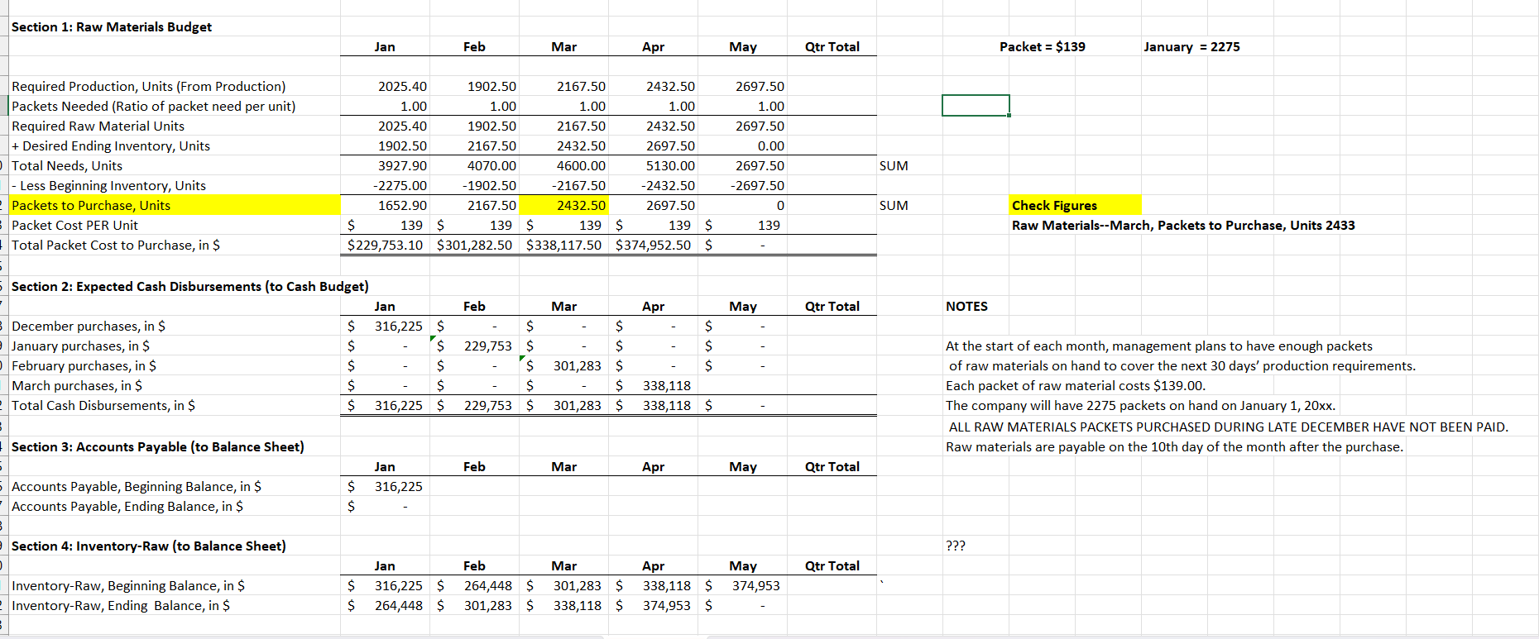Select the Section 4: Inventory-Raw heading
Viewport: 1539px width, 639px height.
click(x=149, y=546)
